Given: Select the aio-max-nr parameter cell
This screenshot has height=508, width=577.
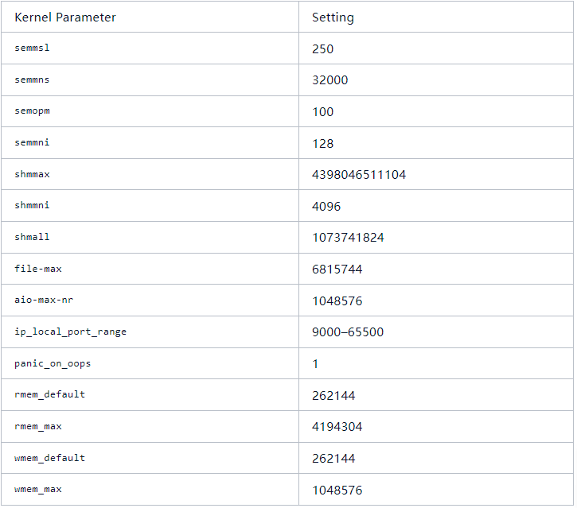Looking at the screenshot, I should [x=44, y=301].
